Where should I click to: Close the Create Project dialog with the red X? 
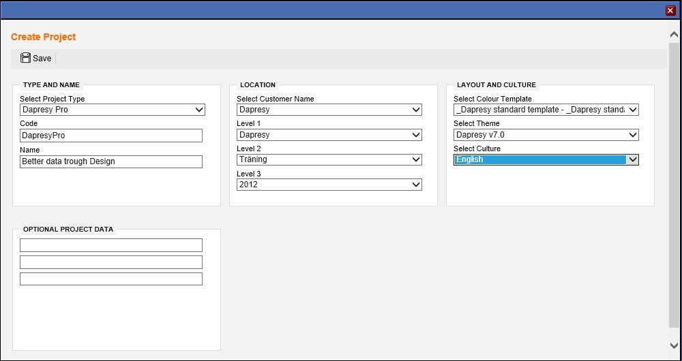tap(670, 10)
